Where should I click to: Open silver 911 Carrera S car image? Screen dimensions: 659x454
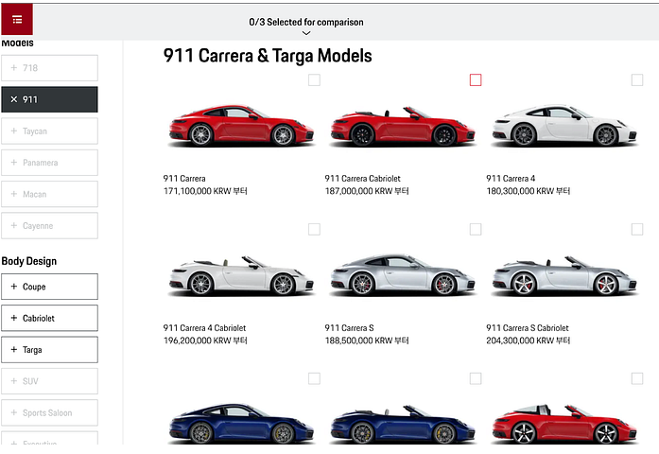pos(403,274)
